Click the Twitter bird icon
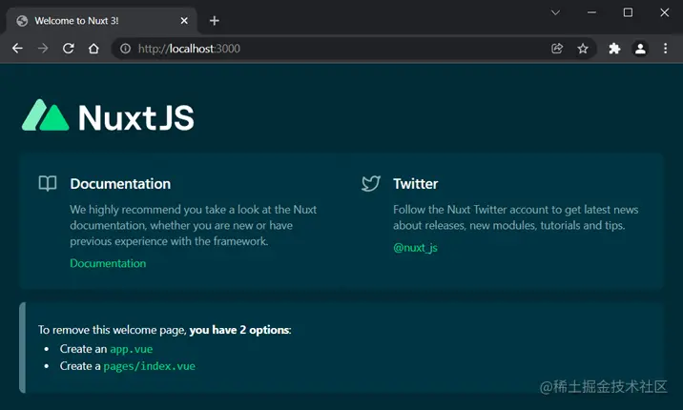 (371, 183)
